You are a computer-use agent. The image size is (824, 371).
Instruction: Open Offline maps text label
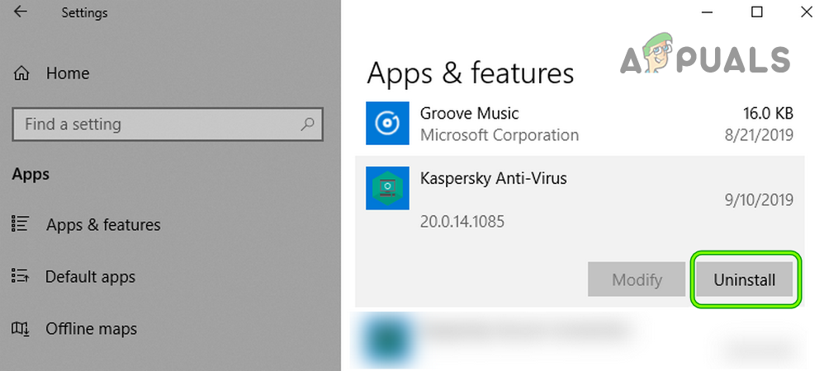point(91,329)
